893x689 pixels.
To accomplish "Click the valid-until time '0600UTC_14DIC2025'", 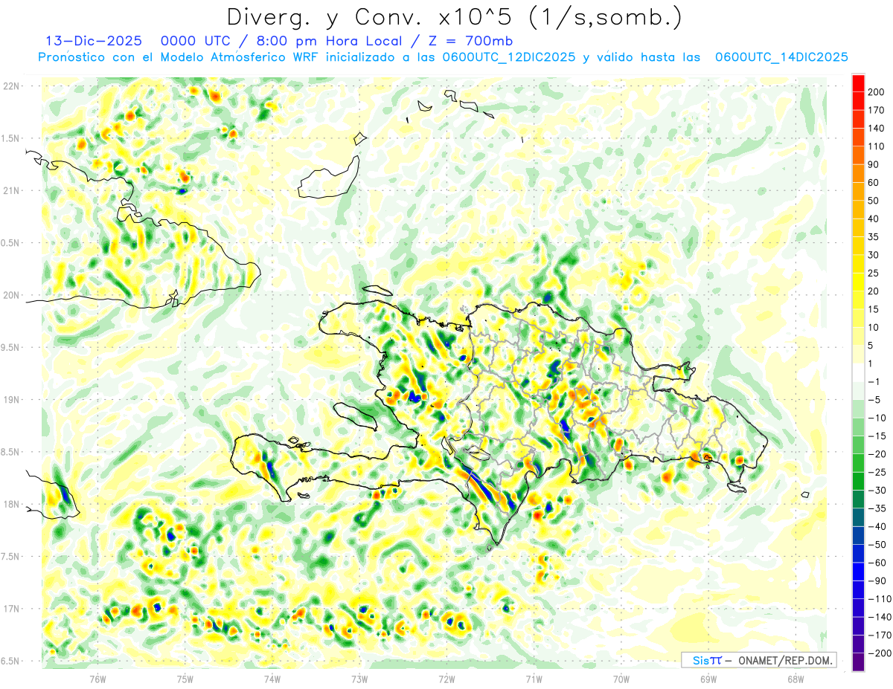I will click(x=781, y=57).
